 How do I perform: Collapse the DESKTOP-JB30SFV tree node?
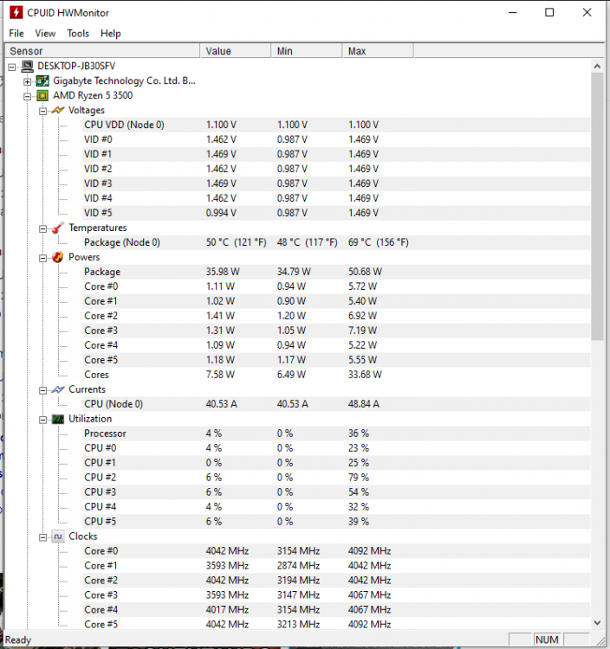point(12,67)
